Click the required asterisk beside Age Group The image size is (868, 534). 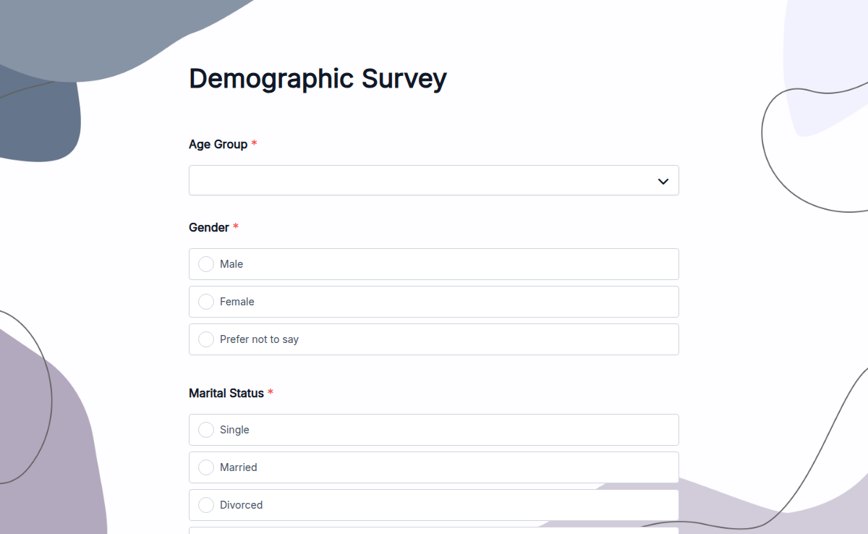[x=254, y=144]
